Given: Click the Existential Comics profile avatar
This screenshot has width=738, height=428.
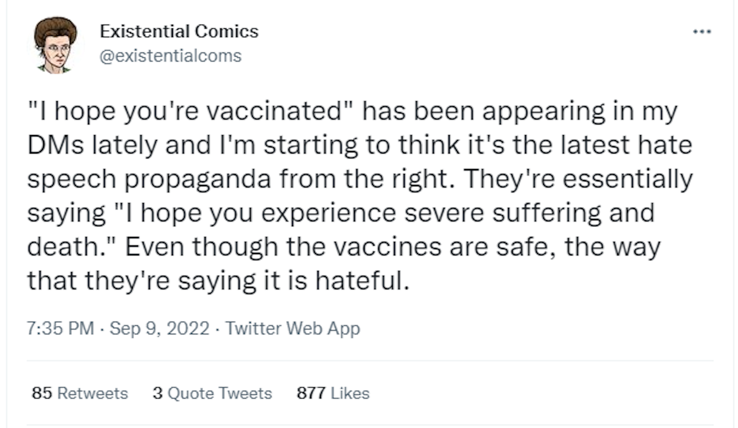Looking at the screenshot, I should [x=55, y=45].
